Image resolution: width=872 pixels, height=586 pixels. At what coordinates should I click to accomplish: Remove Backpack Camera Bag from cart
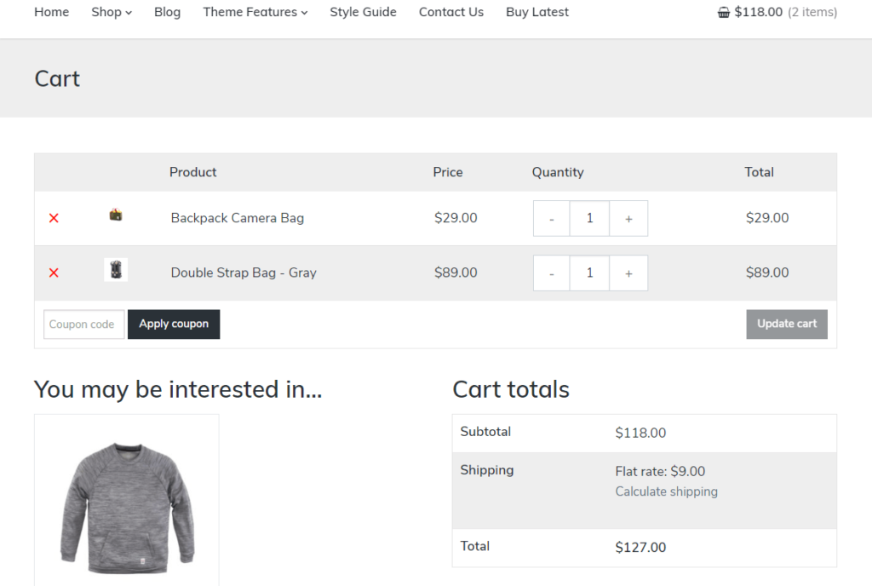click(x=54, y=218)
